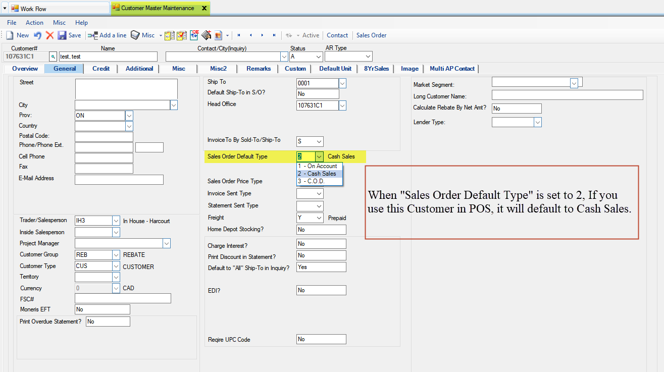
Task: Switch to the Credit tab
Action: click(x=100, y=68)
